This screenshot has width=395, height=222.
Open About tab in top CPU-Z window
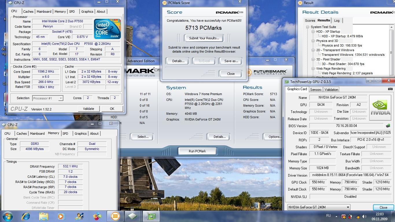coord(101,12)
